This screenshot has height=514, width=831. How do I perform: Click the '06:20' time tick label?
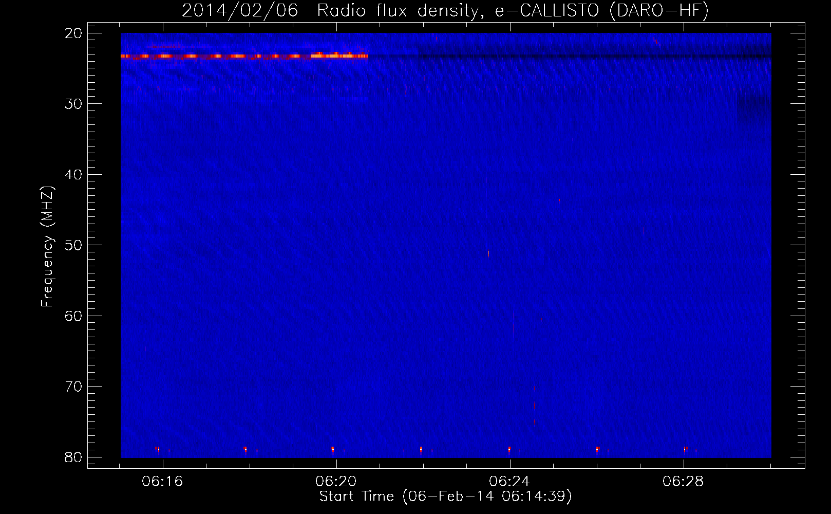(x=336, y=482)
